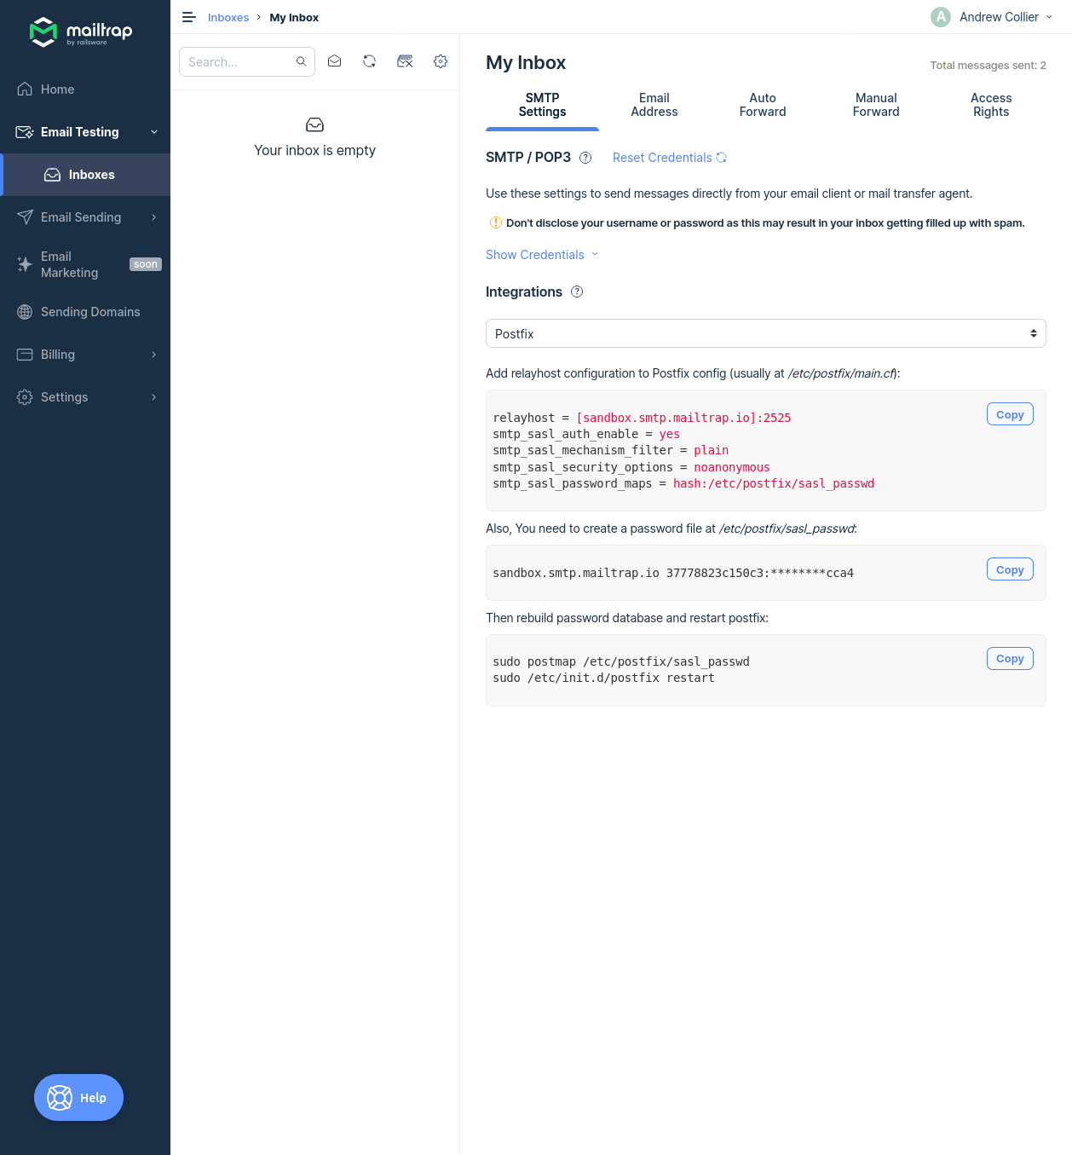Click the help icon beside SMTP / POP3
Screen dimensions: 1072x1155
[x=585, y=158]
